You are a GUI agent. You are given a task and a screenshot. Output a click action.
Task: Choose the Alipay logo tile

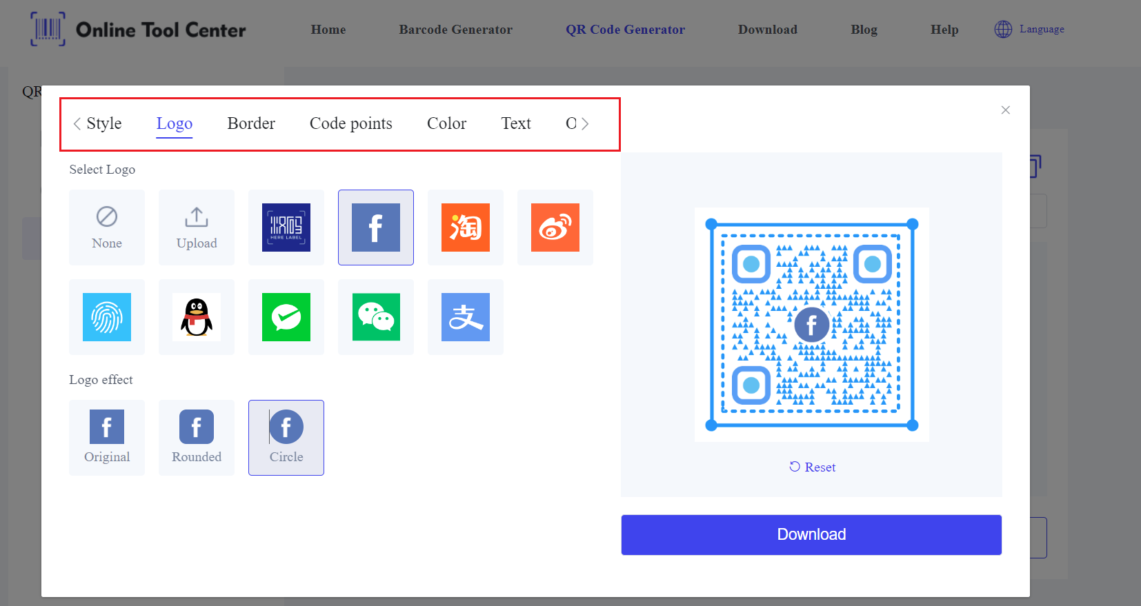click(466, 317)
